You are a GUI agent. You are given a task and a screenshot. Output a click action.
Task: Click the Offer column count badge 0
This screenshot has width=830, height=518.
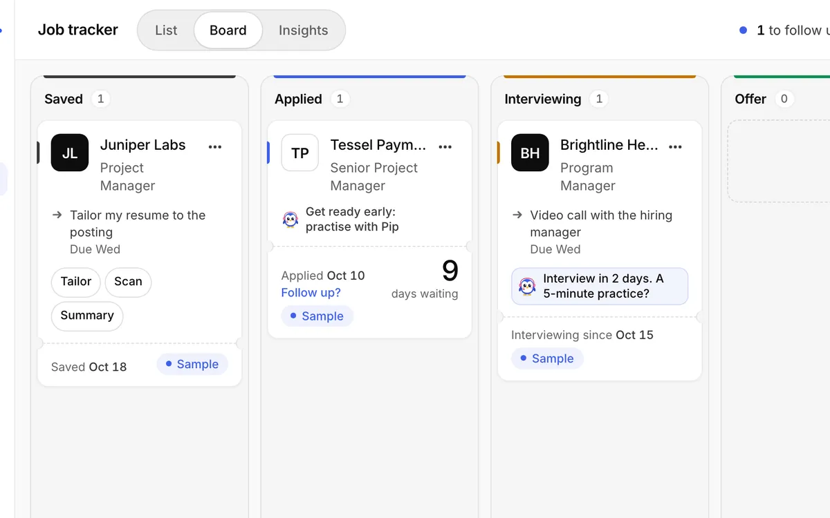pos(784,99)
